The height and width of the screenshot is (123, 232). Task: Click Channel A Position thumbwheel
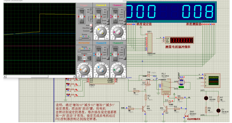98,16
